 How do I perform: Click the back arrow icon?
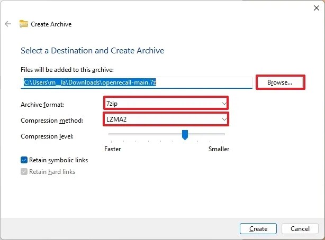[x=8, y=24]
